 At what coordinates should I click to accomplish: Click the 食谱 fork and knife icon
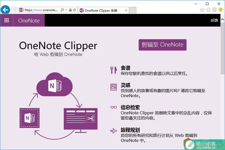point(114,70)
